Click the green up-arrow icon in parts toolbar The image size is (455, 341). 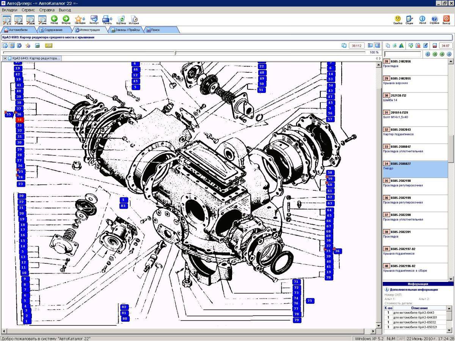coord(411,45)
